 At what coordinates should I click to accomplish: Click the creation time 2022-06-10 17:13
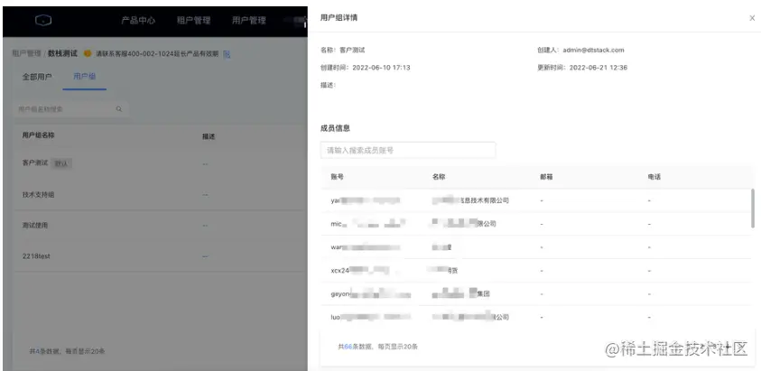coord(382,68)
